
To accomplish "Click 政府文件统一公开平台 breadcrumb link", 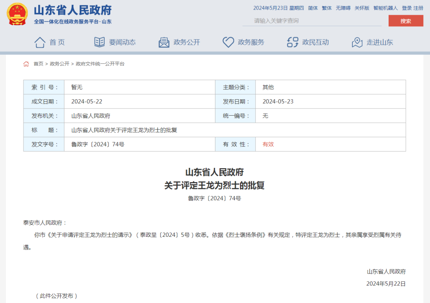I will coord(100,64).
